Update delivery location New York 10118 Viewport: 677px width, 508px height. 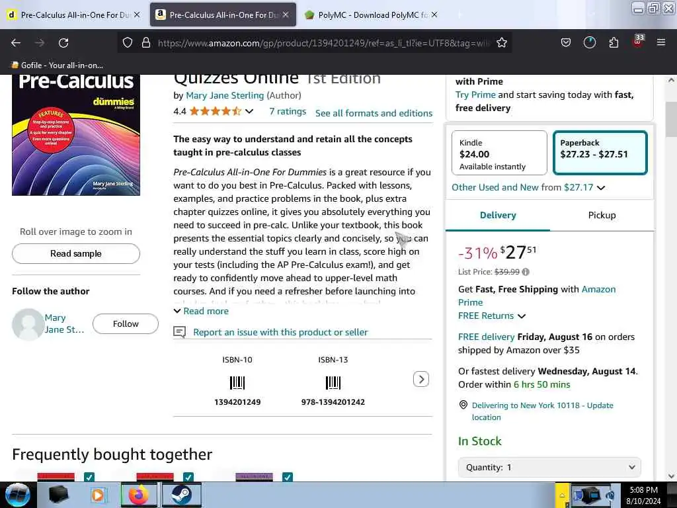(x=542, y=411)
